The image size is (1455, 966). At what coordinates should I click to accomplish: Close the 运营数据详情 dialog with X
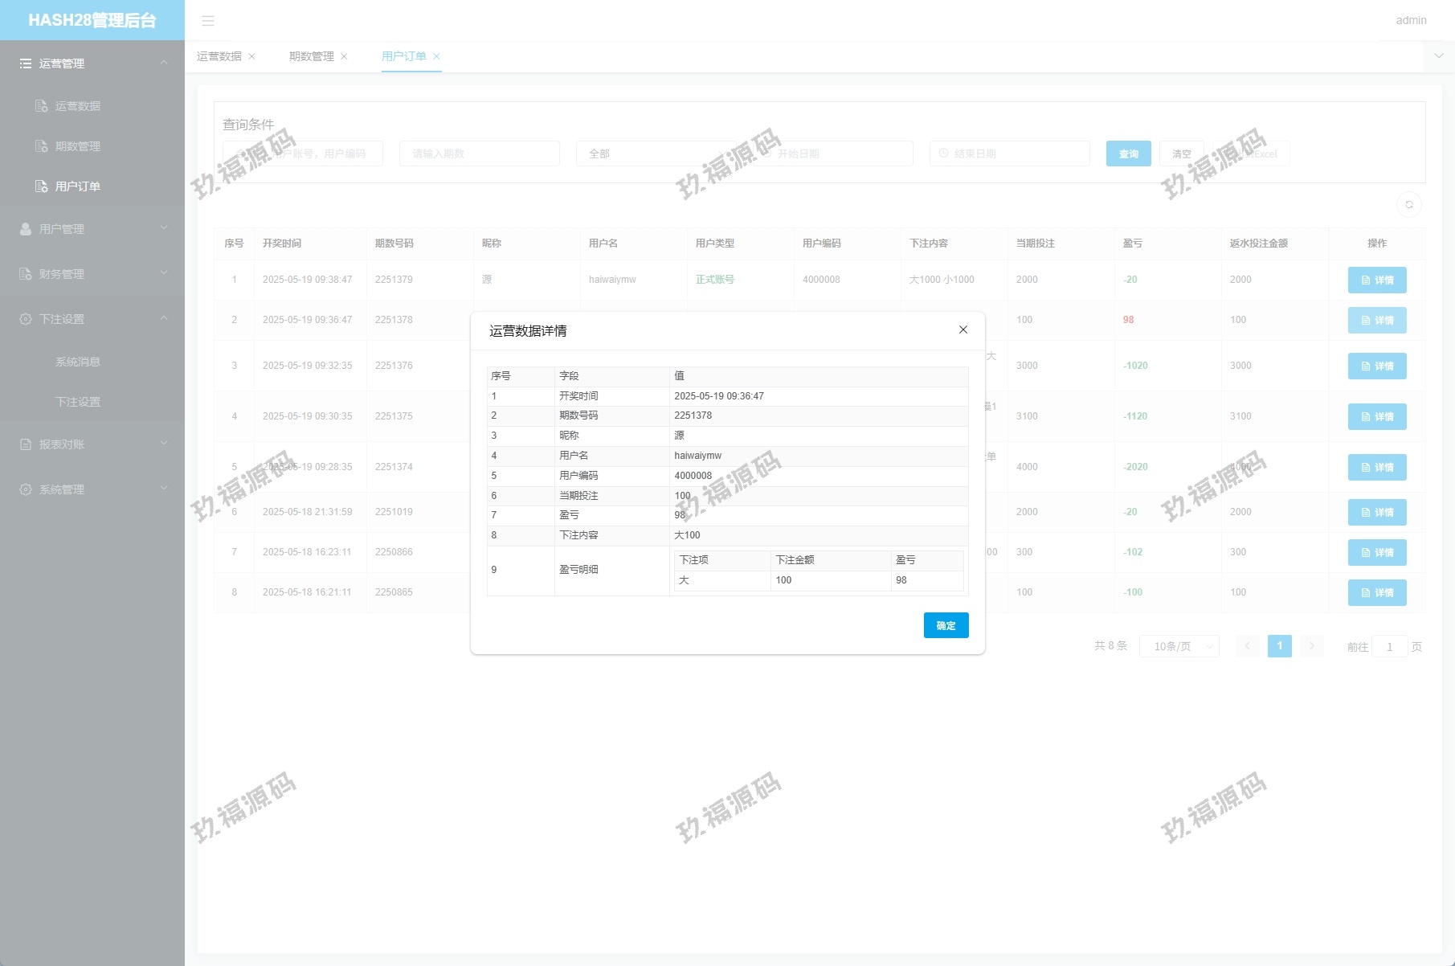pos(963,330)
